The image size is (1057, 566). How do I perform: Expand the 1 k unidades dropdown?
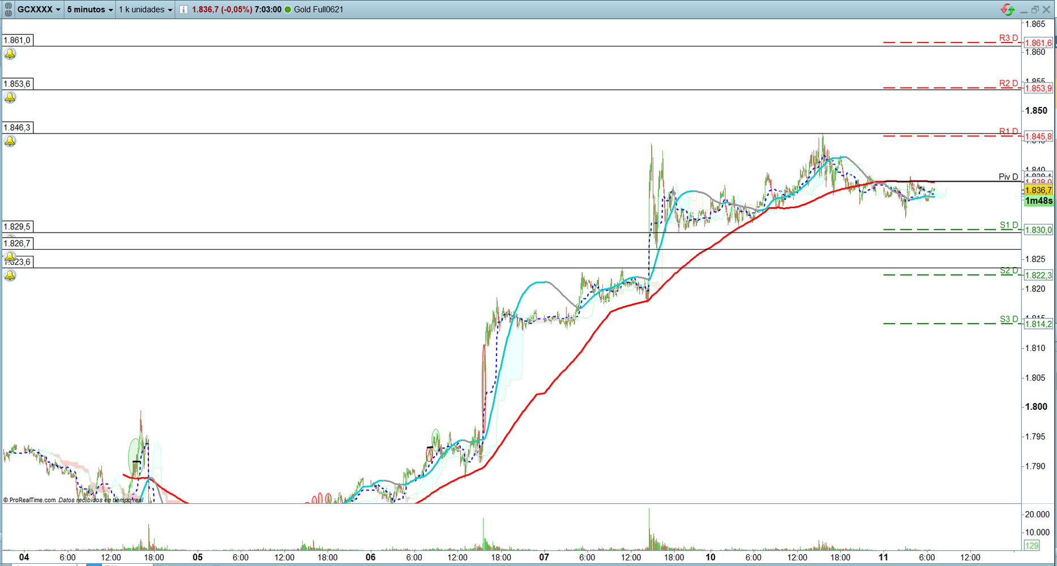tap(146, 9)
